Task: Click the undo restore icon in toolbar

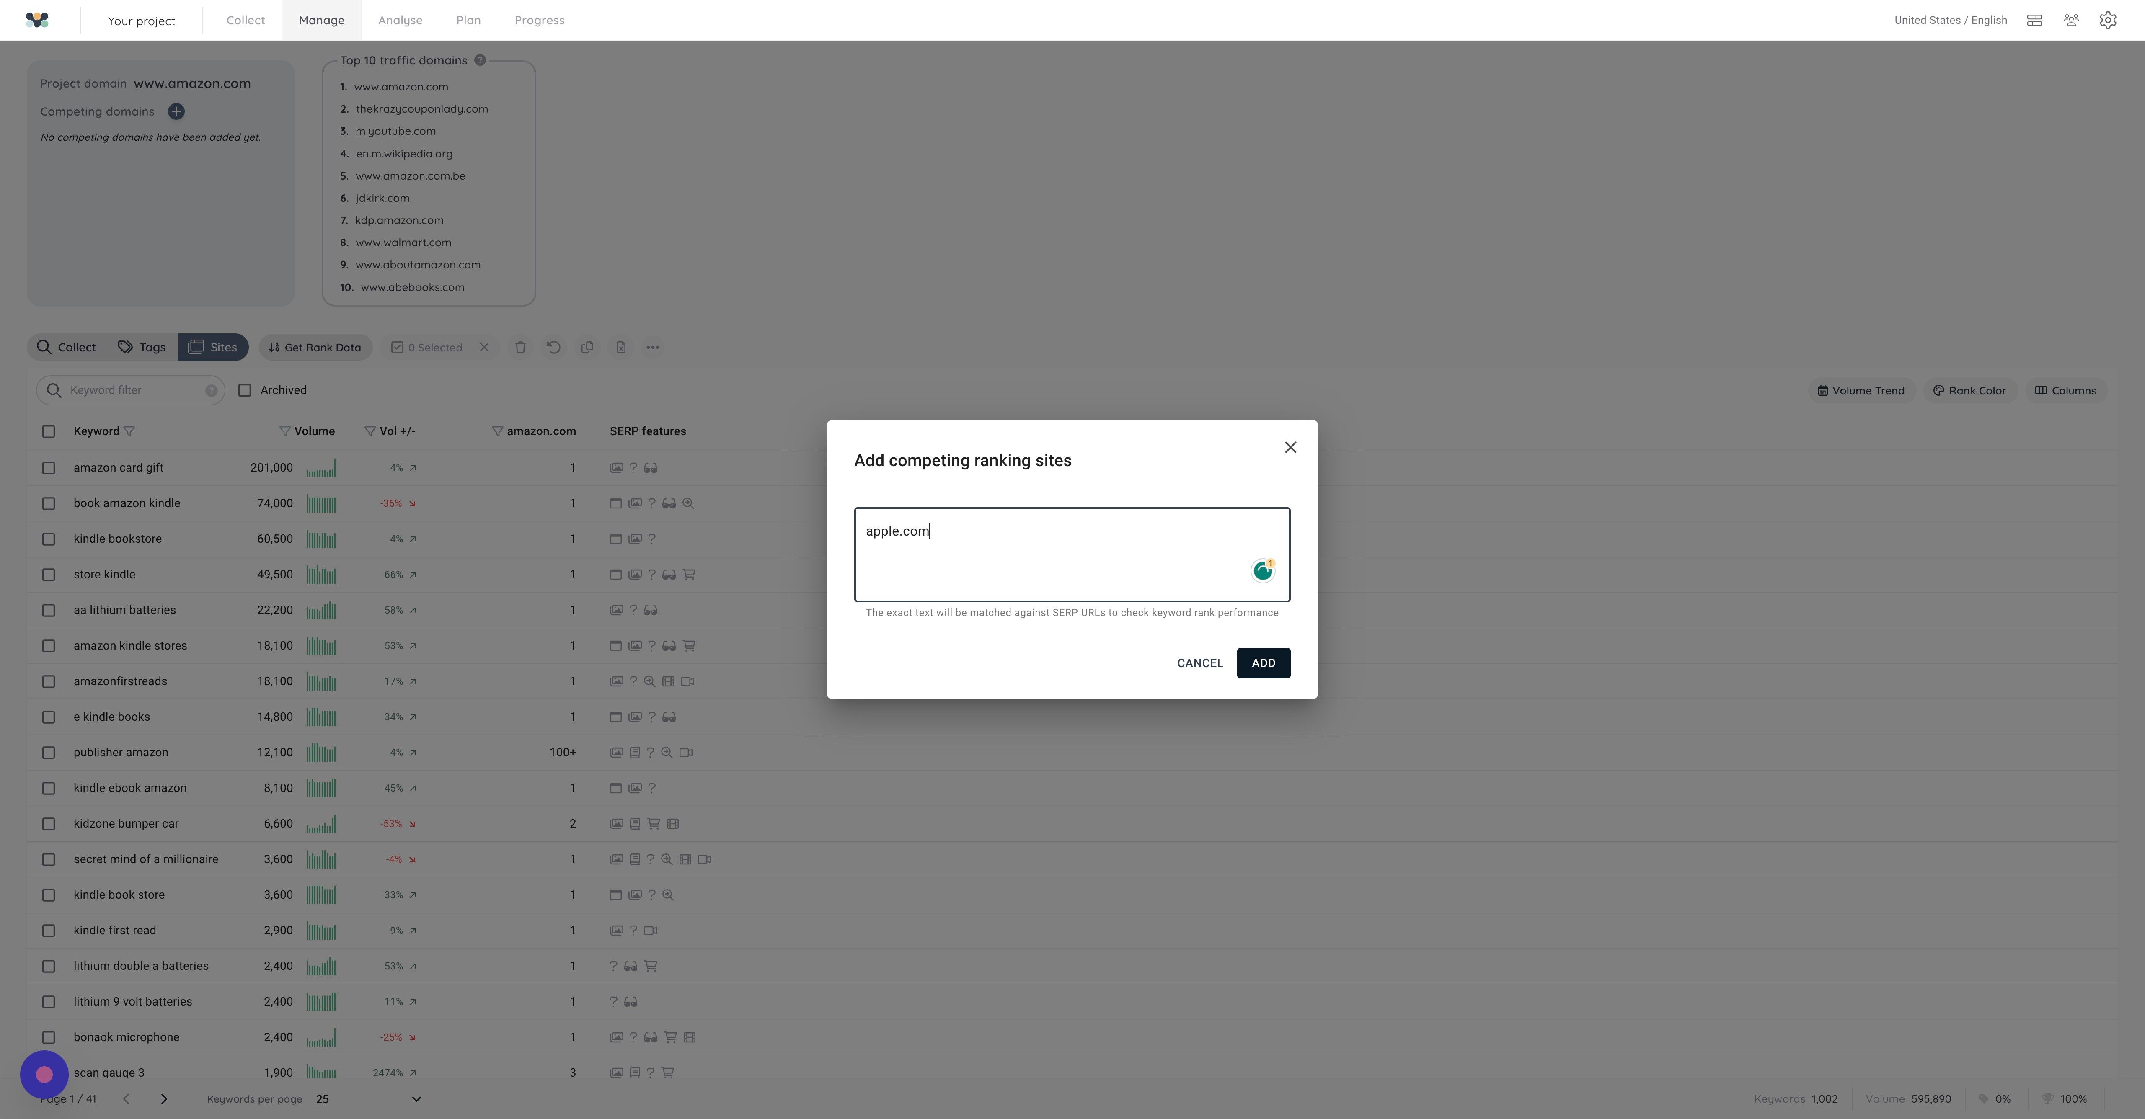Action: [x=554, y=347]
